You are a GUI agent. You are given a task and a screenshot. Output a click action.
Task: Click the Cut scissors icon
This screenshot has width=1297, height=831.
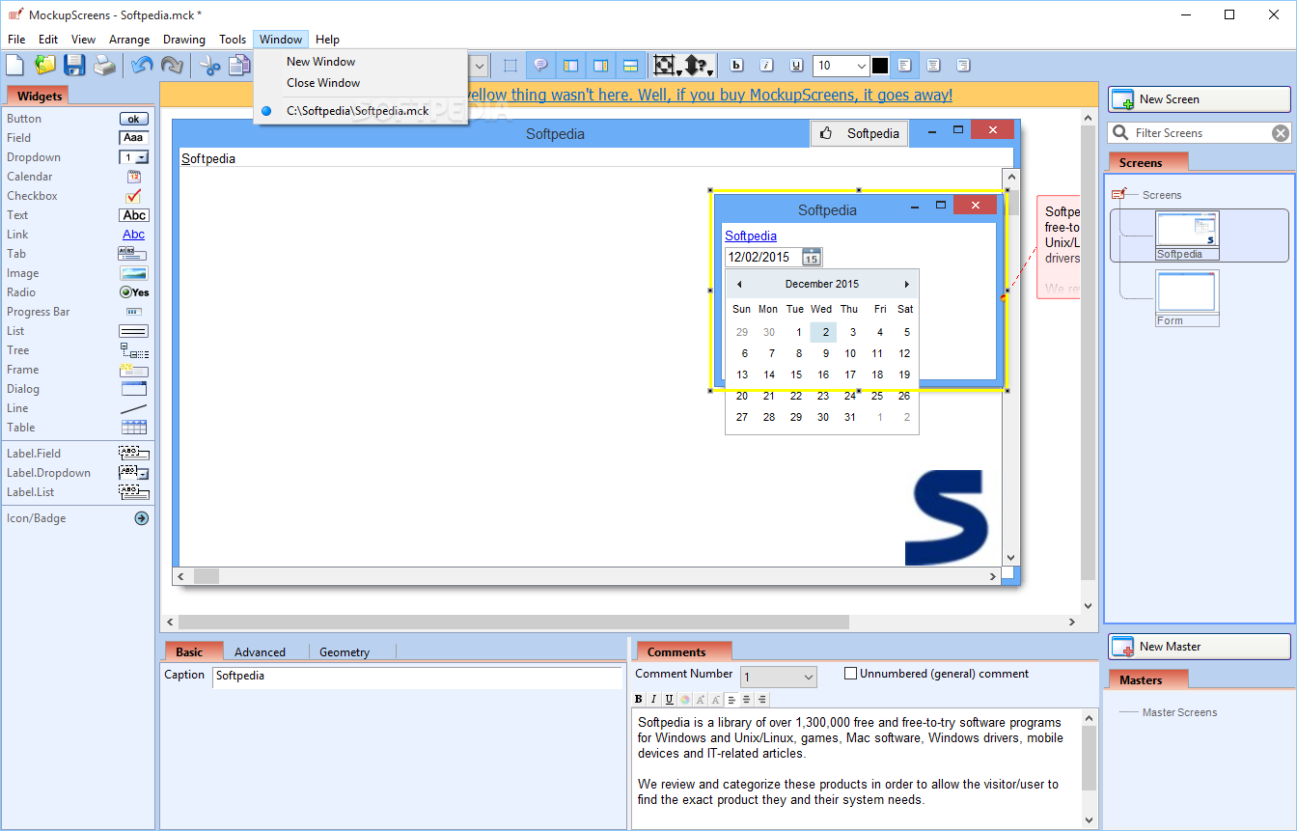coord(209,66)
